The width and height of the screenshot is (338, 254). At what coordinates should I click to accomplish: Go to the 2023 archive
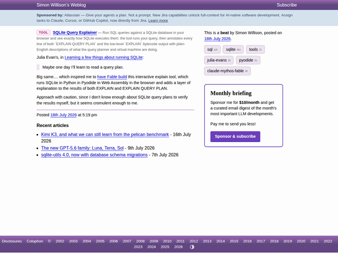click(x=138, y=247)
